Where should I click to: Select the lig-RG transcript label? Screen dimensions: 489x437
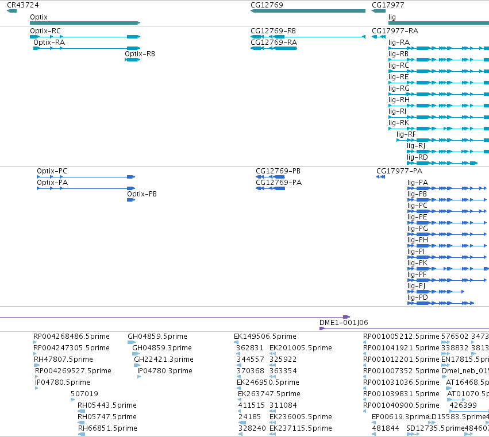coord(399,88)
